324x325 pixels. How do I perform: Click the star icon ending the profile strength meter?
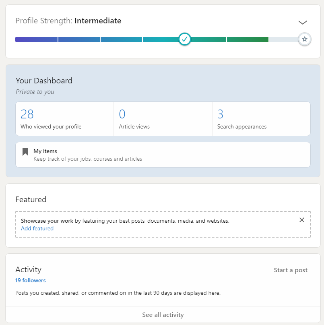[305, 39]
